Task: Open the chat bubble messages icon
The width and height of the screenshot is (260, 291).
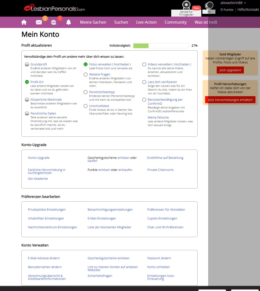Action: coord(54,22)
